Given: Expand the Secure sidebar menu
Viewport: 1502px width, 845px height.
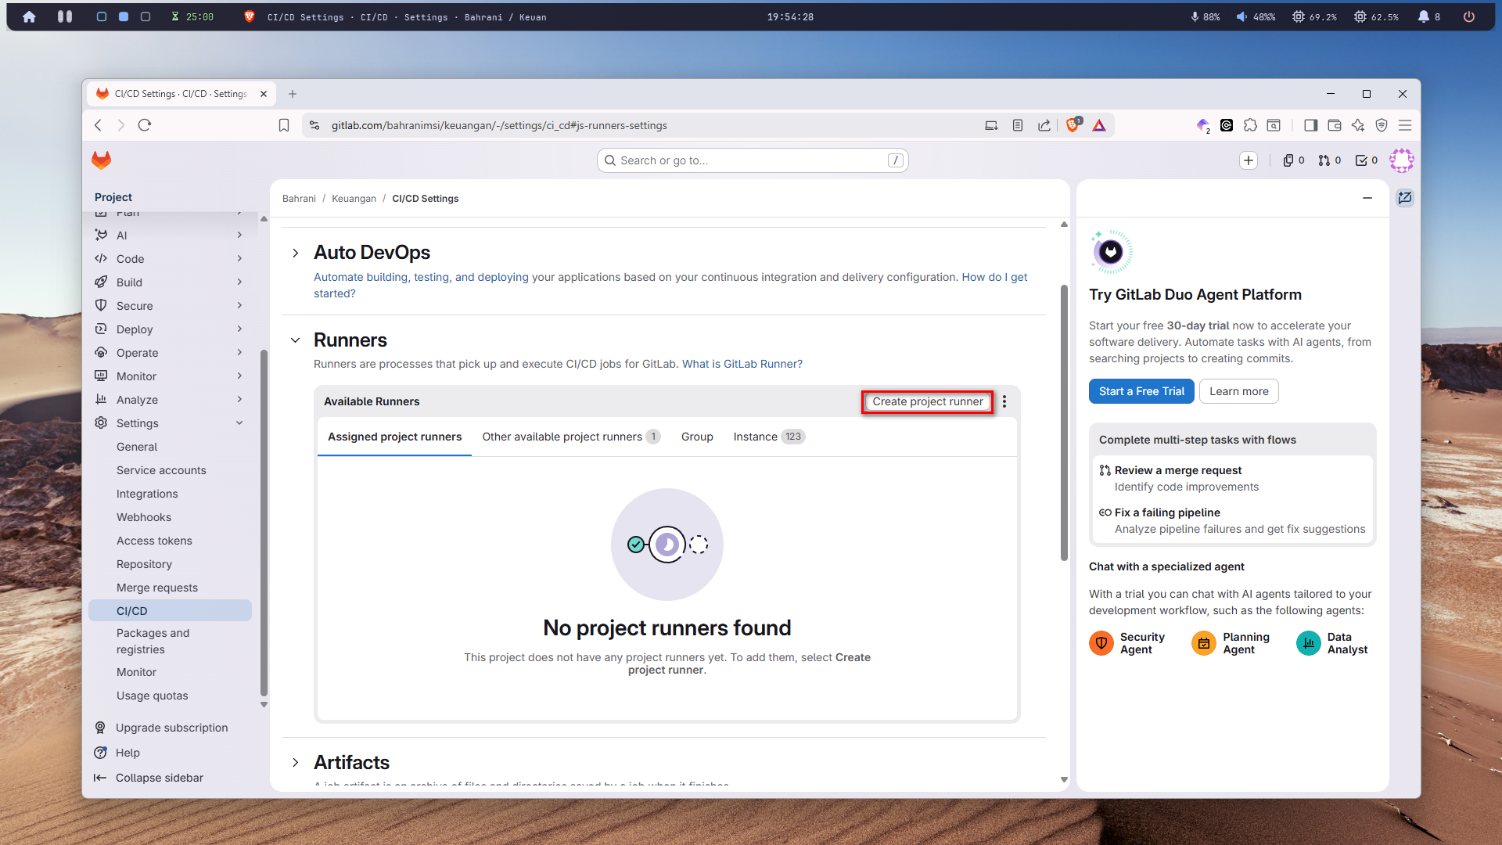Looking at the screenshot, I should (x=170, y=306).
